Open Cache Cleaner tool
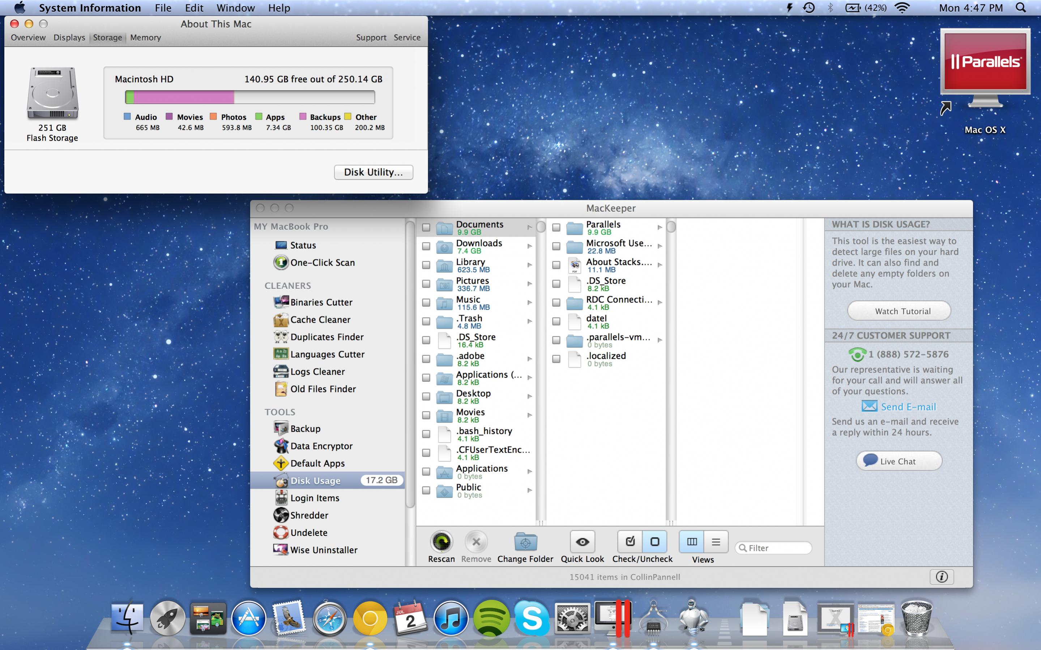Screen dimensions: 1041x650 coord(312,319)
